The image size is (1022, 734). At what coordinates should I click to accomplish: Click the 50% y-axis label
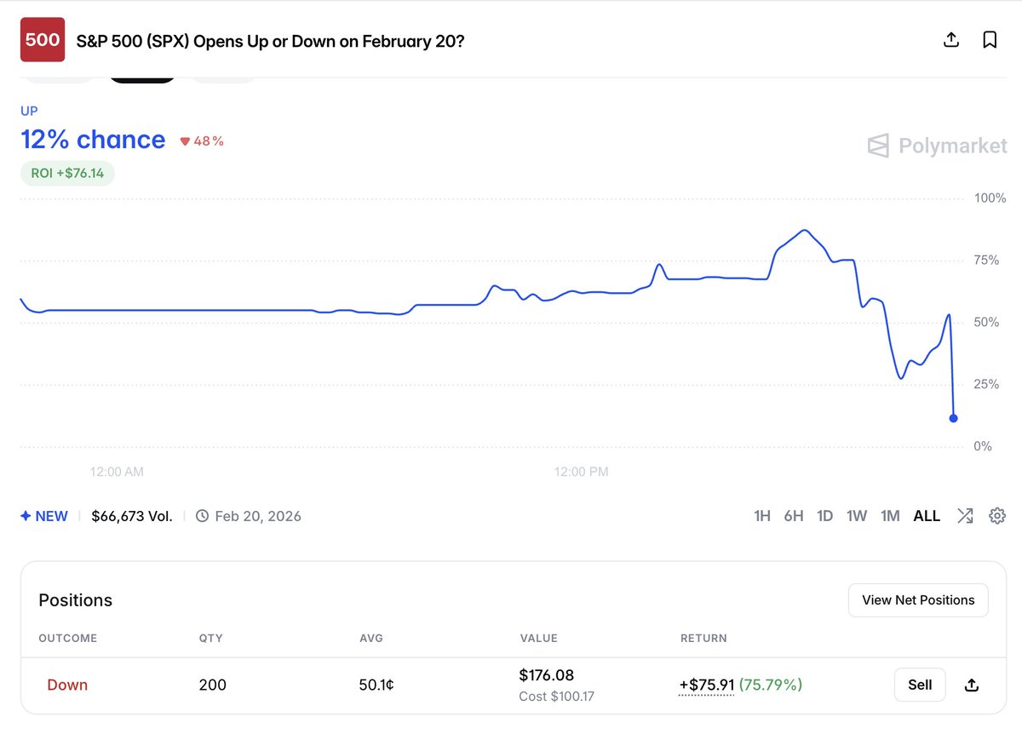pos(988,322)
